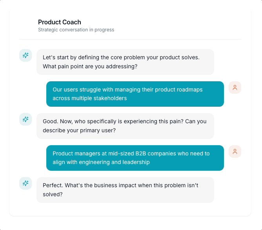Click the question "What pain point are you addressing?"
Screen dimensions: 262x230
(x=90, y=66)
